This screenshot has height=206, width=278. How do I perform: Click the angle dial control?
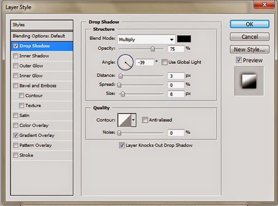(x=126, y=62)
